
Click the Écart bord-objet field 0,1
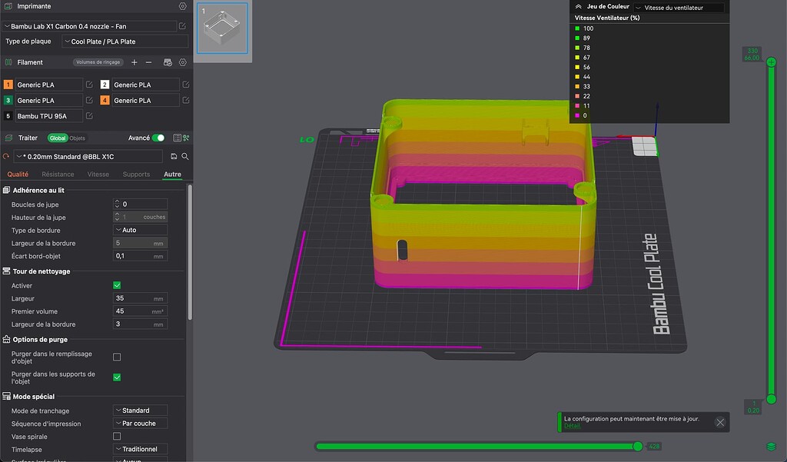coord(140,256)
